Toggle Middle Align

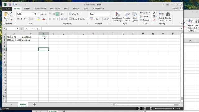coord(54,14)
